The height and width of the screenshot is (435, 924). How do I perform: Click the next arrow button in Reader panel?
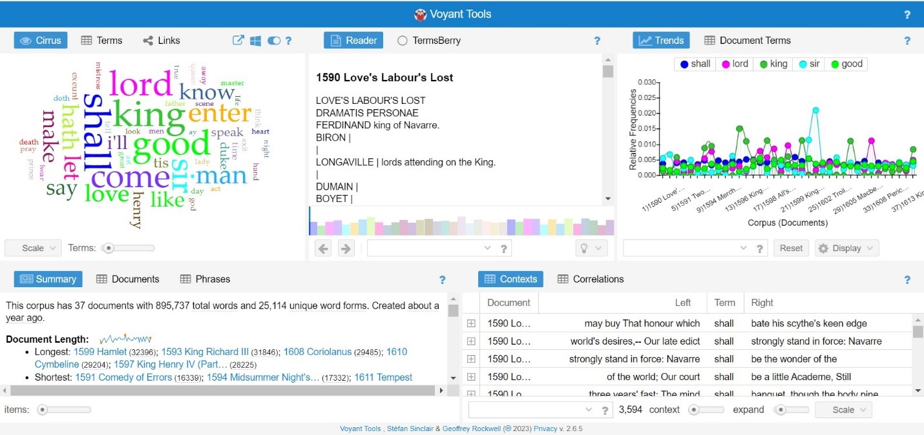tap(346, 248)
